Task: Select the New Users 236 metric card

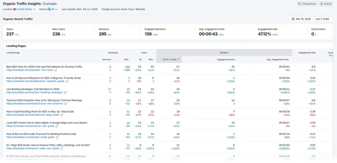Action: (71, 32)
